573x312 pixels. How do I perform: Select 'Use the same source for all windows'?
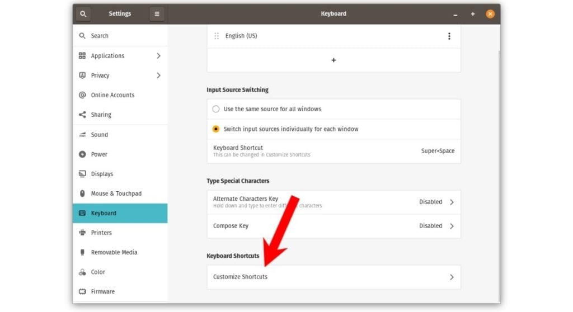coord(216,109)
